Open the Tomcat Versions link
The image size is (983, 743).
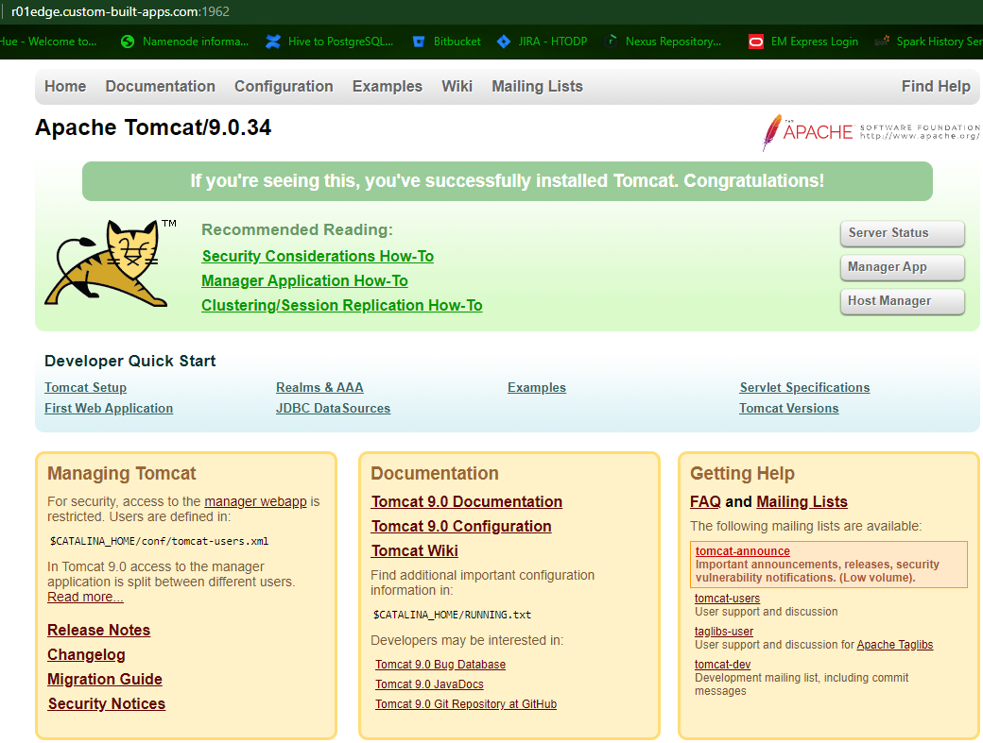point(788,408)
